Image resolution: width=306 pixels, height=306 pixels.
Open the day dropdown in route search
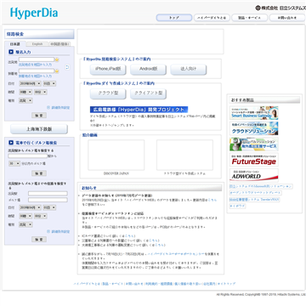tap(49, 83)
